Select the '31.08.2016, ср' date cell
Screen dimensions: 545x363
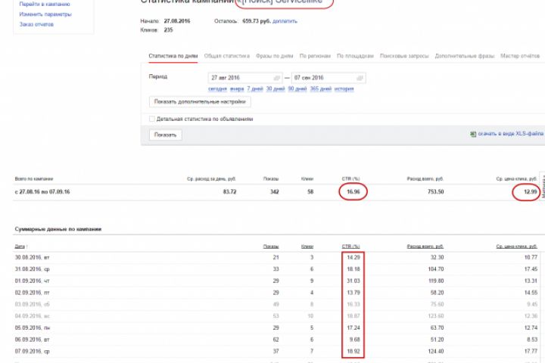point(33,269)
